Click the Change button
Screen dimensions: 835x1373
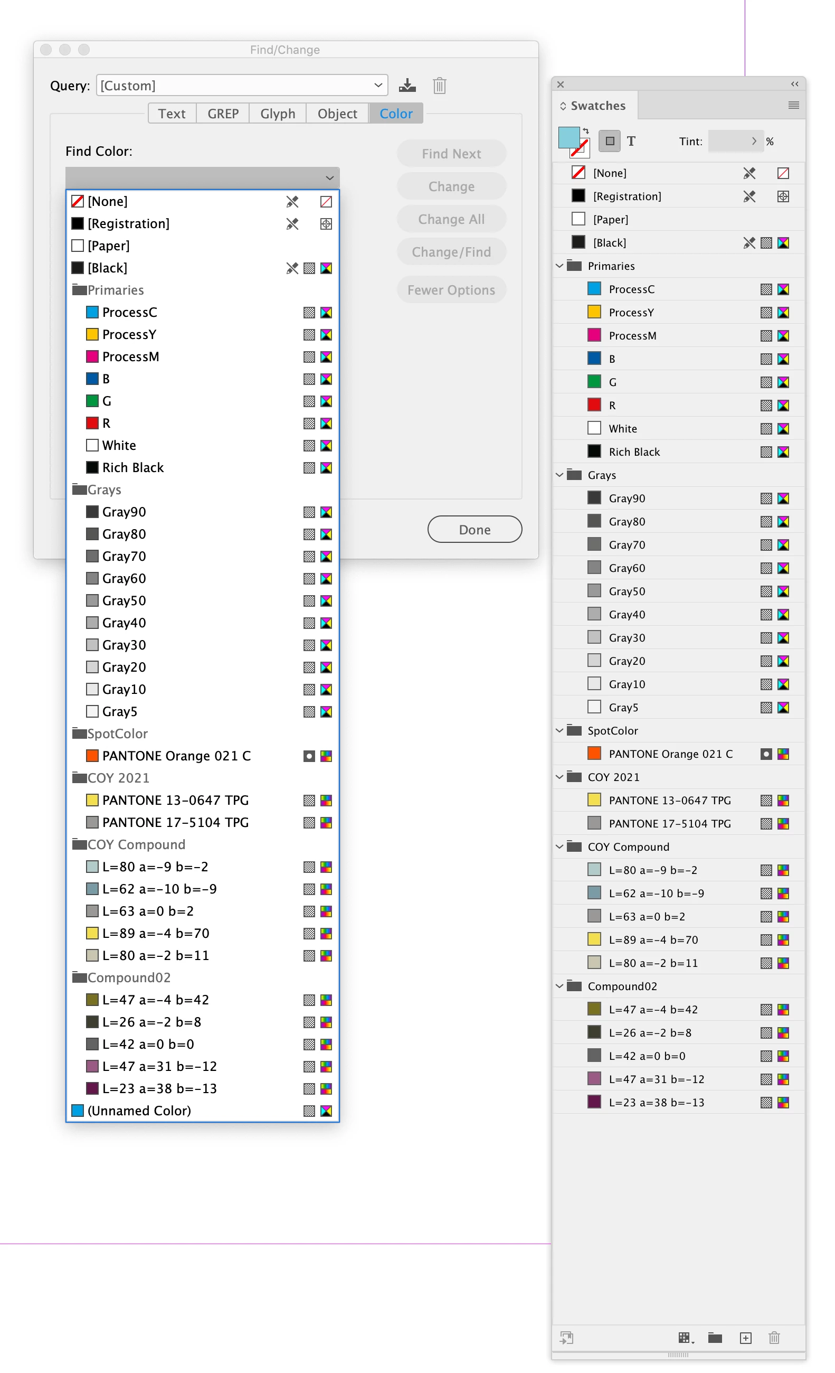(451, 186)
